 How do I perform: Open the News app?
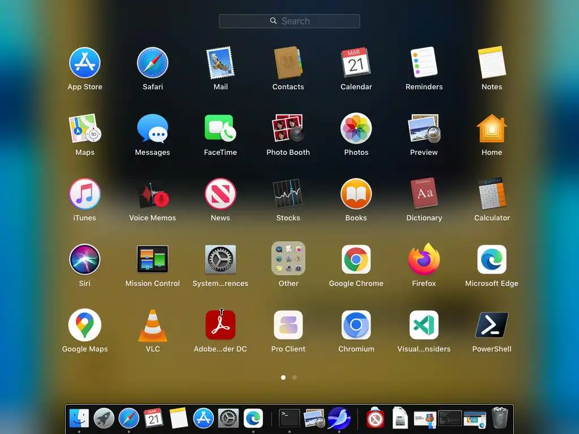221,194
